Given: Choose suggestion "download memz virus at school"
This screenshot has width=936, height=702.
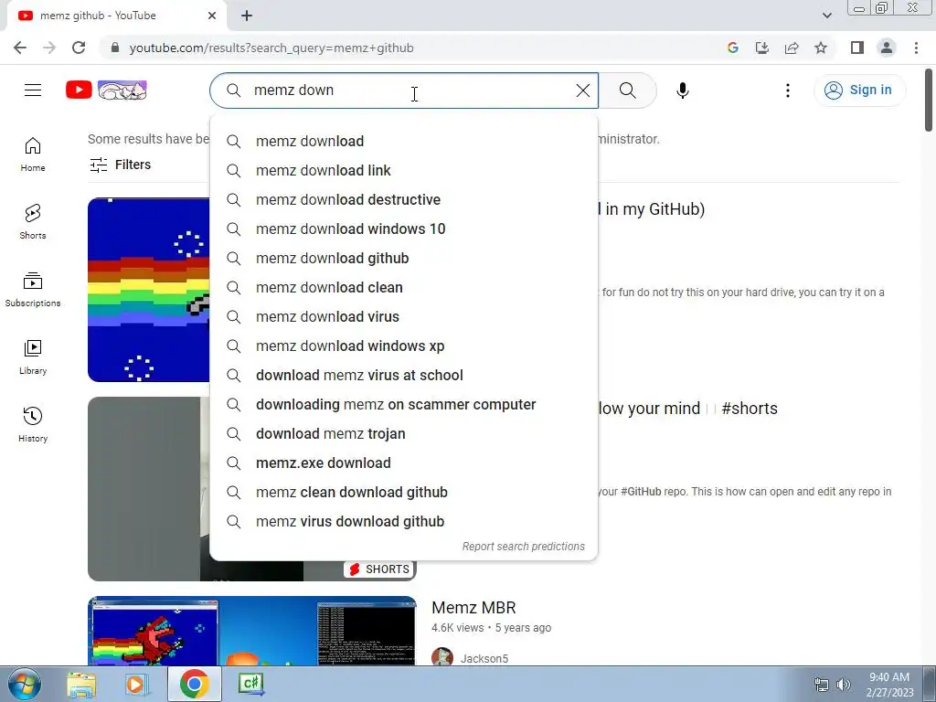Looking at the screenshot, I should point(403,375).
